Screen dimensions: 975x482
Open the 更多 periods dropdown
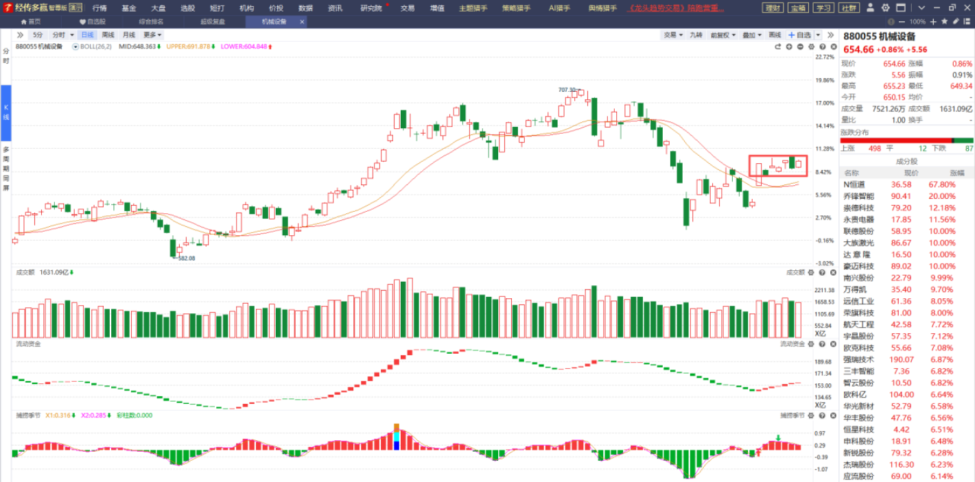point(152,35)
